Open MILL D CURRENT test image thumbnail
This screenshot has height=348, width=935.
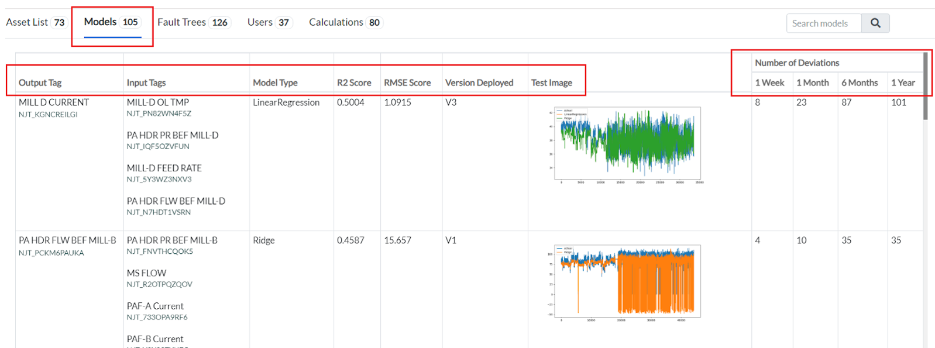click(x=627, y=144)
